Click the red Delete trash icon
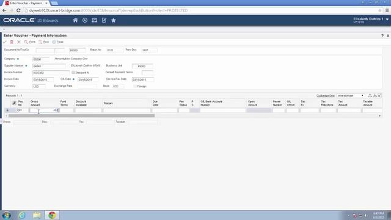The width and height of the screenshot is (391, 220). pos(12,42)
